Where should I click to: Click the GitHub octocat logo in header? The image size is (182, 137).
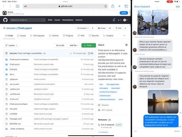point(5,20)
